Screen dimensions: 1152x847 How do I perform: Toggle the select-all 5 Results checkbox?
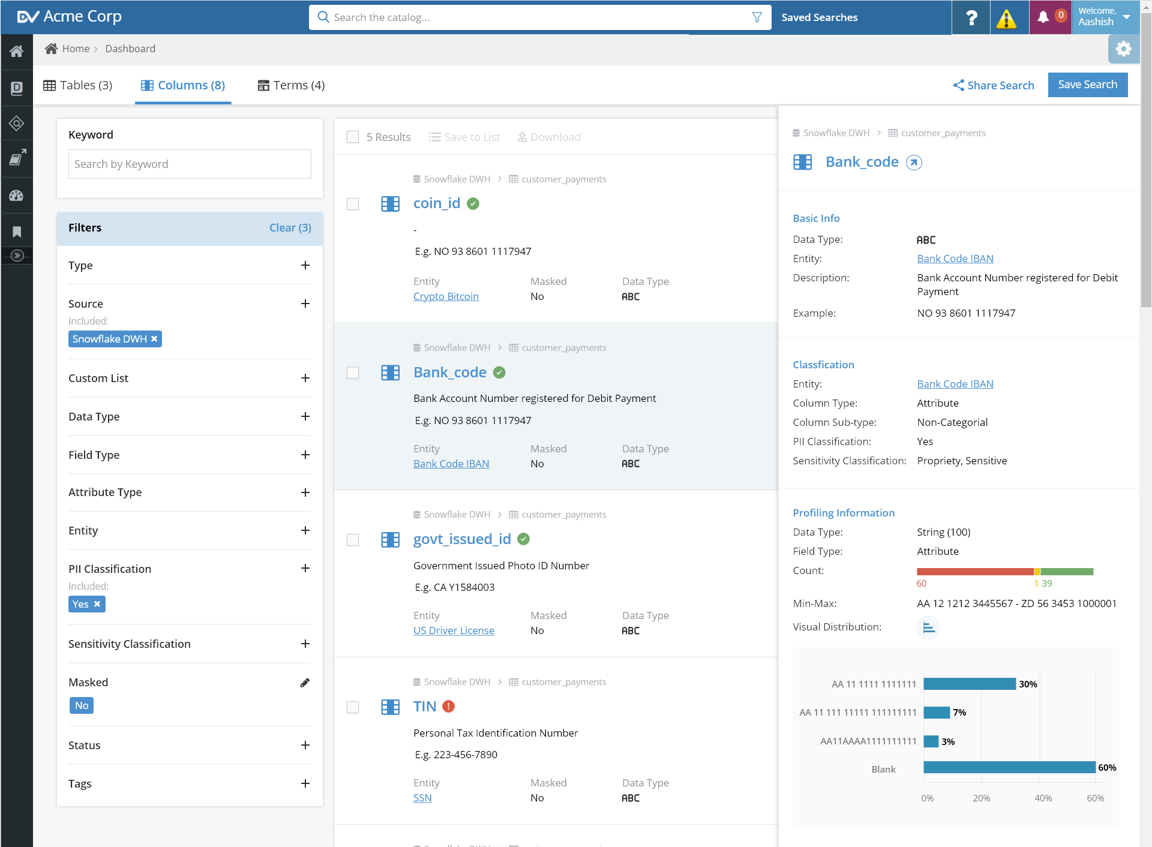click(x=353, y=137)
